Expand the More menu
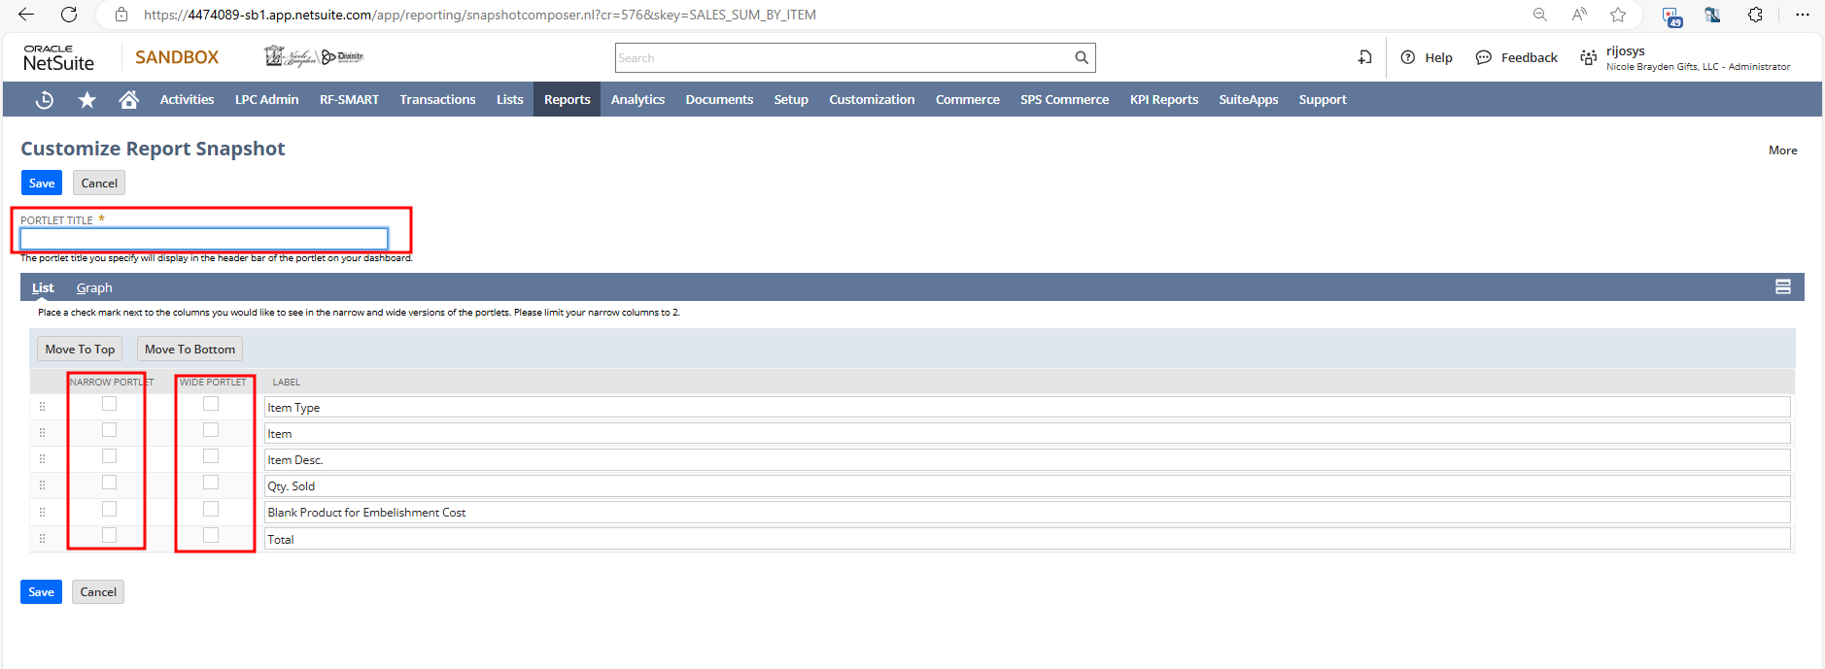Image resolution: width=1825 pixels, height=669 pixels. (x=1782, y=151)
